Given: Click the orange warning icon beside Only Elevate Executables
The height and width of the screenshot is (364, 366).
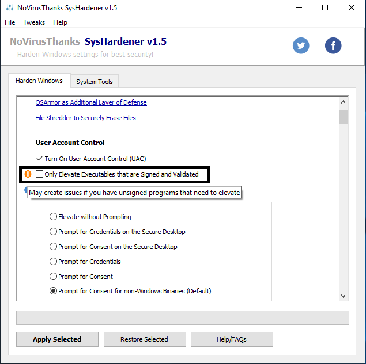Looking at the screenshot, I should click(x=28, y=174).
